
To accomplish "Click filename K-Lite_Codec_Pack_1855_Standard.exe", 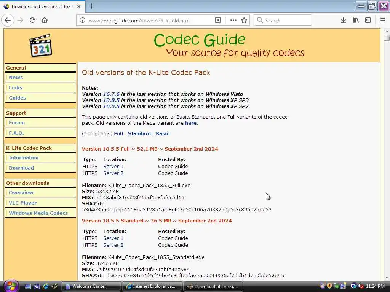I will 156,257.
